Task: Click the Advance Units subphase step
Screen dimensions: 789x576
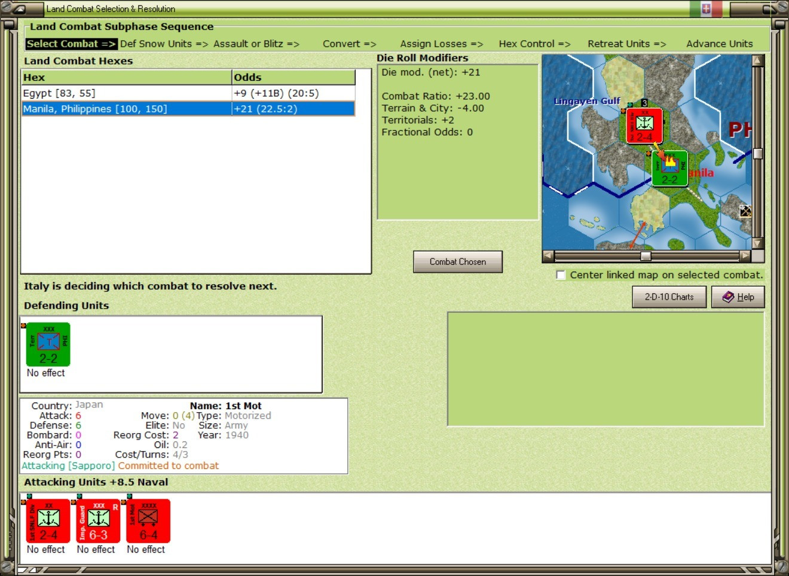Action: (x=720, y=44)
